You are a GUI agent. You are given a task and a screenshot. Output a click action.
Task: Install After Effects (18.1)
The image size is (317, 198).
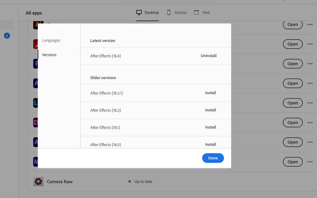211,127
